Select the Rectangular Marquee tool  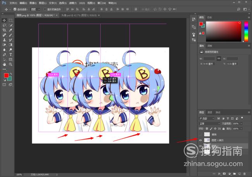10,21
